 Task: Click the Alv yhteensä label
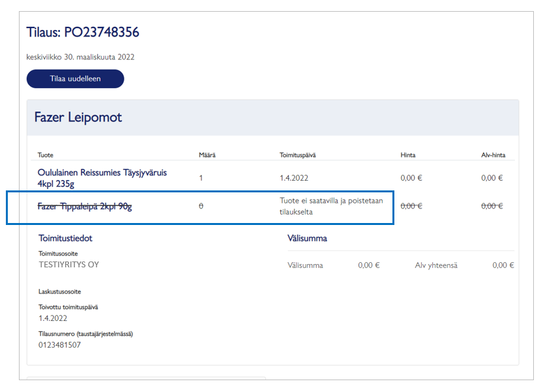436,265
